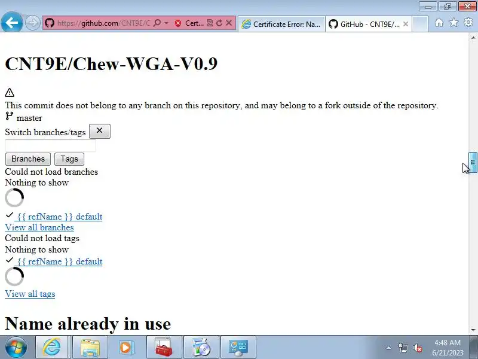
Task: Switch to the GitHub - CNT9E tab
Action: click(x=364, y=24)
